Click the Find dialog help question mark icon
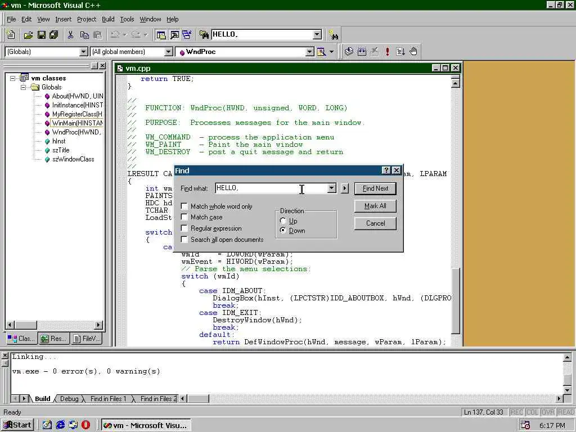 tap(386, 170)
